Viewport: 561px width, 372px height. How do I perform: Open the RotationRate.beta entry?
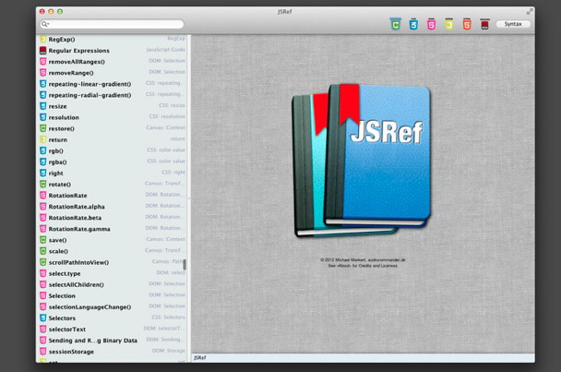click(x=112, y=218)
